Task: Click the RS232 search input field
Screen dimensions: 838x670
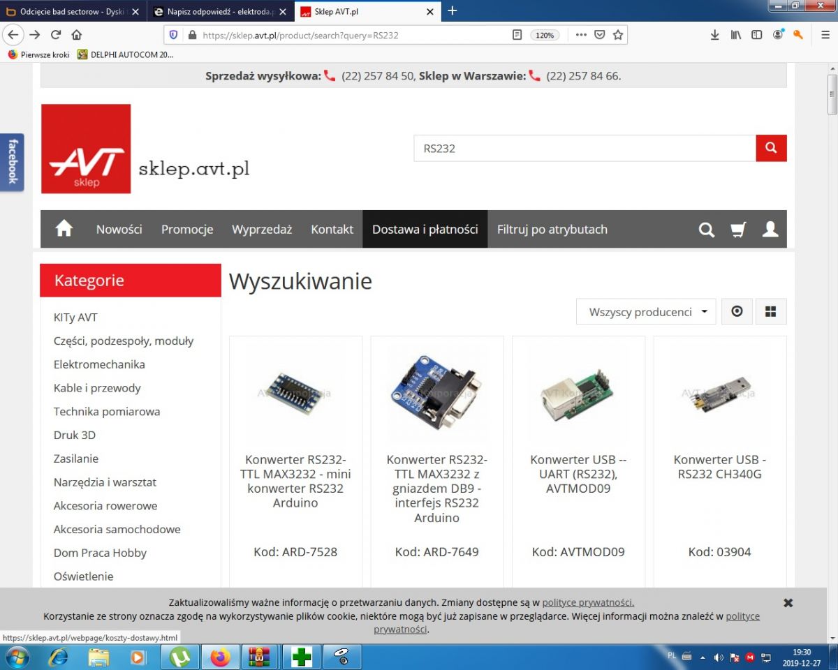Action: (x=585, y=148)
